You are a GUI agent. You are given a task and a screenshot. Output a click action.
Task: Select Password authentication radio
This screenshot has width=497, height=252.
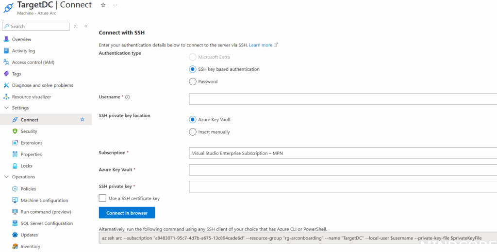click(x=192, y=81)
